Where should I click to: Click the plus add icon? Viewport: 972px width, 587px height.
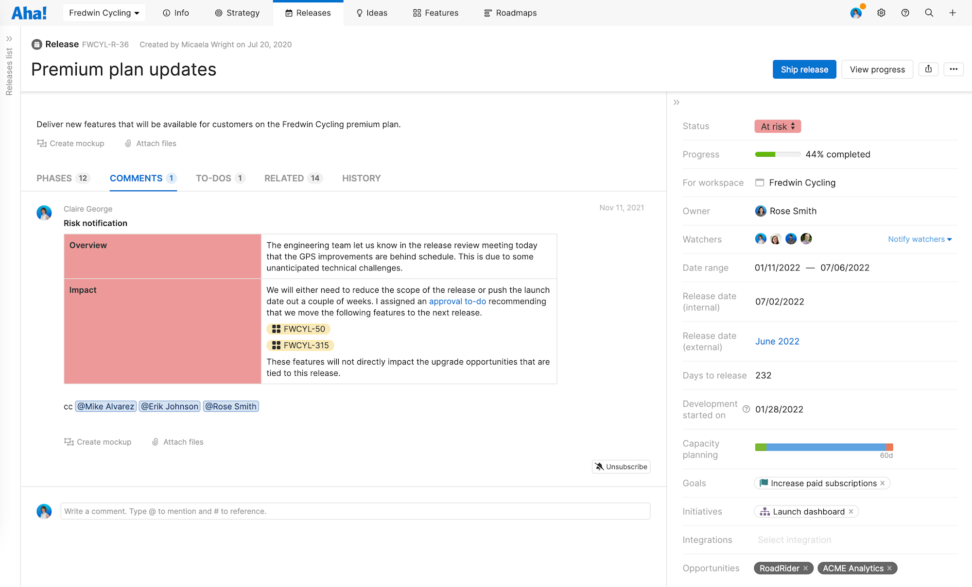953,13
